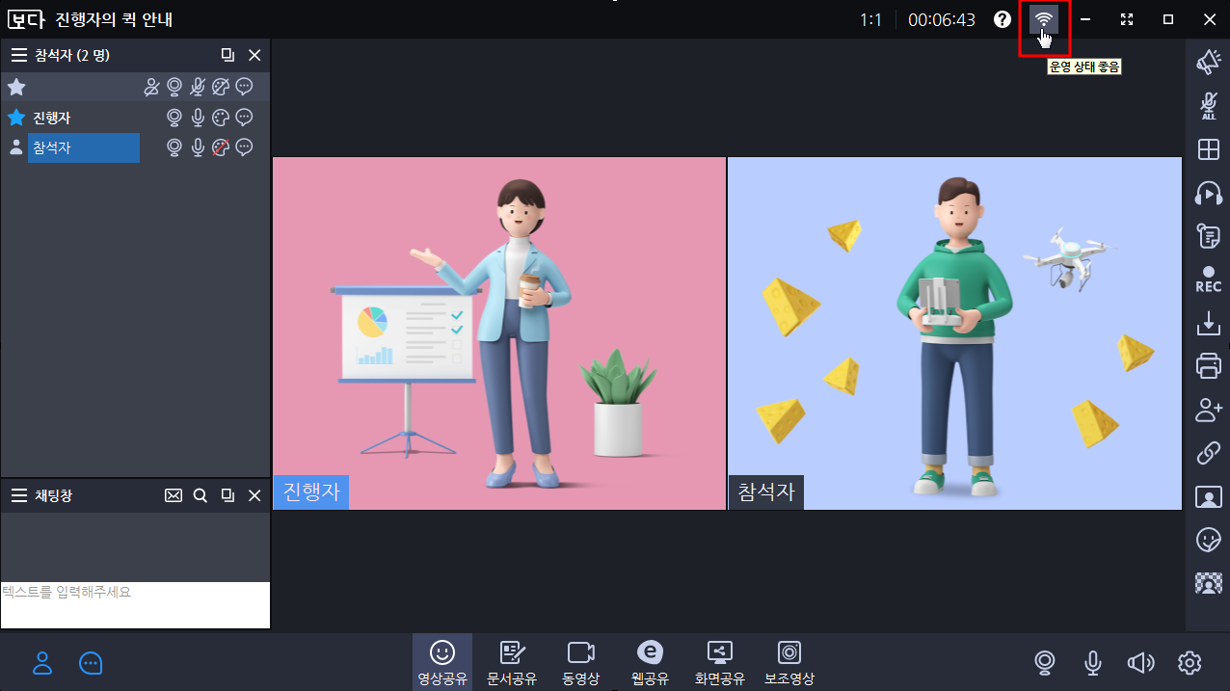Toggle all-participants hide user icon
Image resolution: width=1230 pixels, height=691 pixels.
click(151, 87)
